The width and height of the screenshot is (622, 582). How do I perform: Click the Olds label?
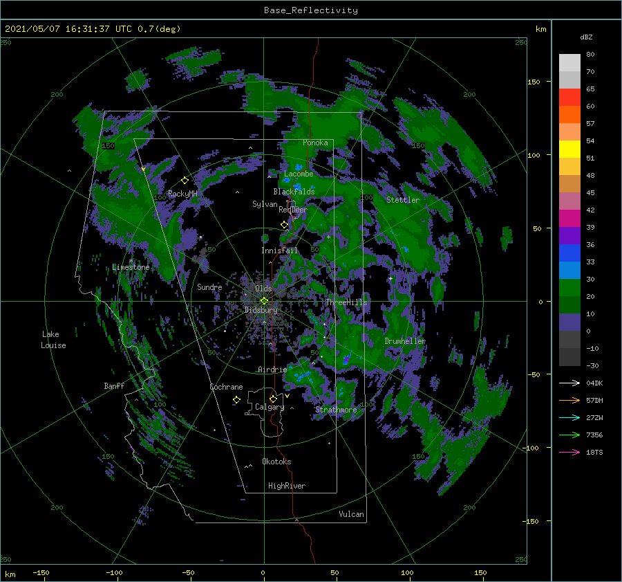[263, 289]
